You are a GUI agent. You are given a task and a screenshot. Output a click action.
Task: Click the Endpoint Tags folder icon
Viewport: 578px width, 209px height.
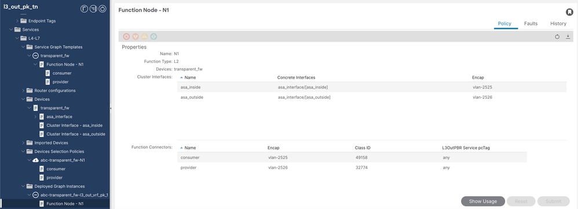(24, 21)
